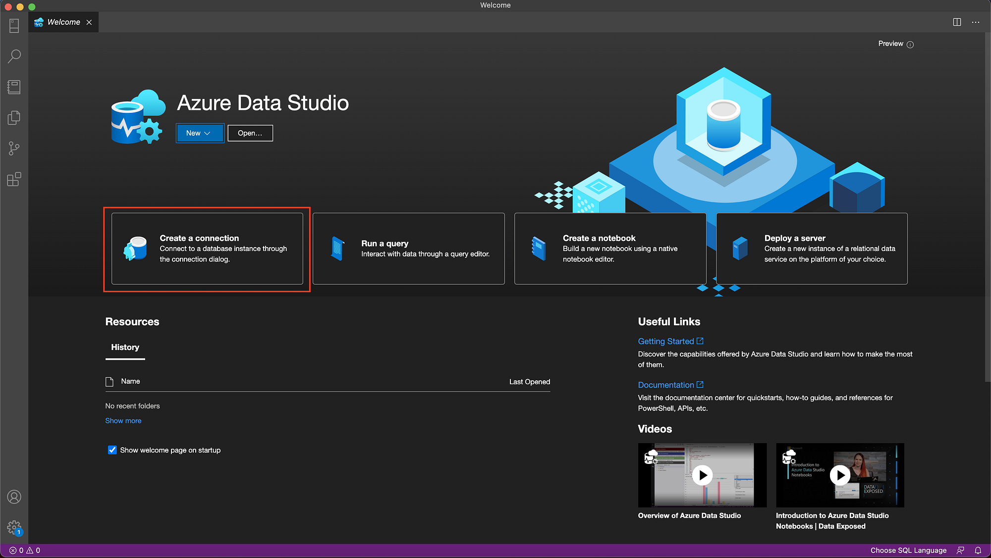Open the Getting Started link
This screenshot has height=558, width=991.
pos(666,341)
